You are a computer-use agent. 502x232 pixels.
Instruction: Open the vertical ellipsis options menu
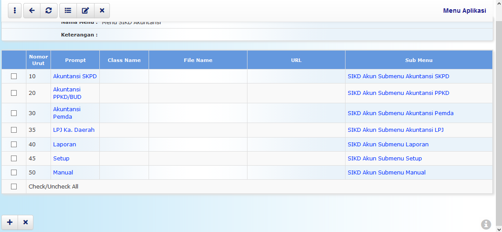(x=15, y=11)
